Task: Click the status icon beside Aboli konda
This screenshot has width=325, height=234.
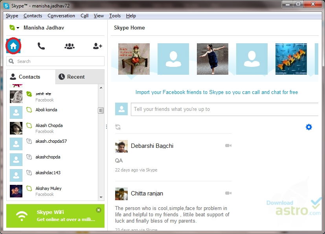Action: point(29,110)
